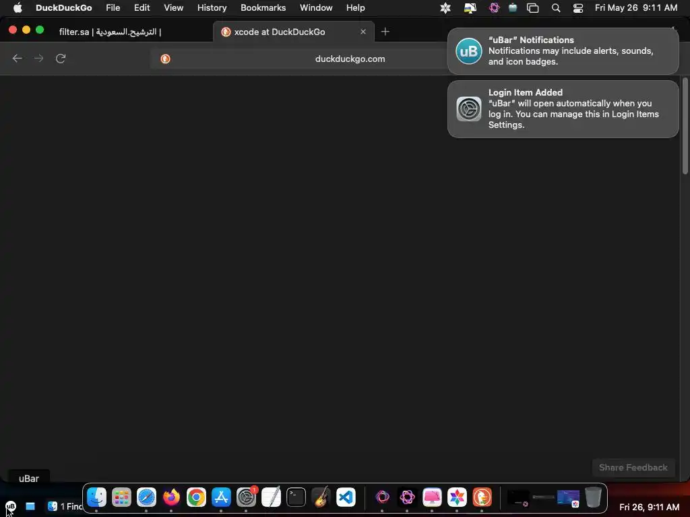Select the xcode at DuckDuckGo tab

tap(294, 32)
